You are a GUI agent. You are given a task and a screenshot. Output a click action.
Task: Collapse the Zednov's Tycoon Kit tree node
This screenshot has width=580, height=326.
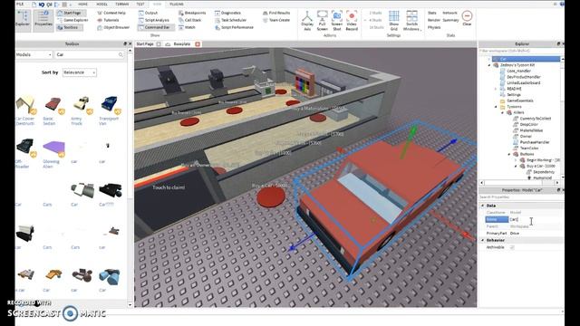pyautogui.click(x=489, y=65)
